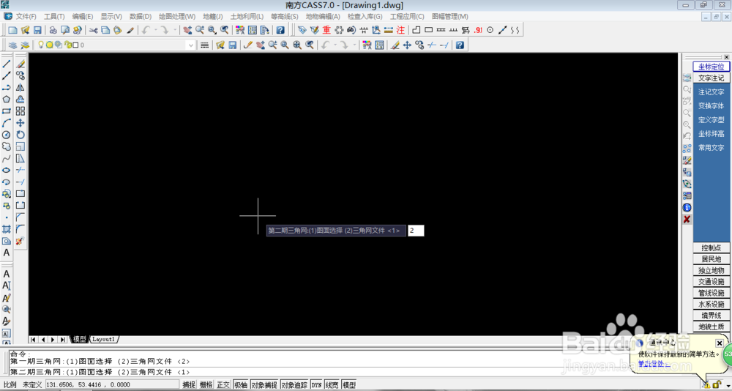Click the 文字注记 panel button
The width and height of the screenshot is (732, 391).
(711, 78)
